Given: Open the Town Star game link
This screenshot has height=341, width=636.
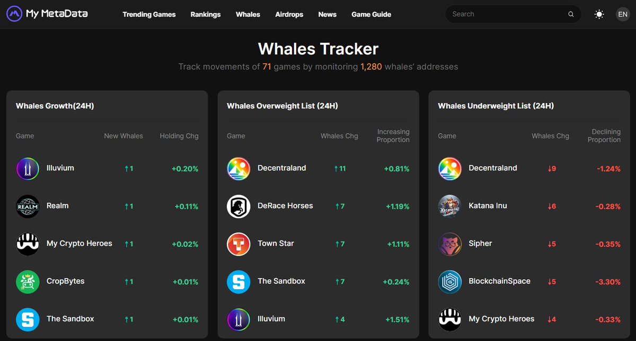Looking at the screenshot, I should 276,244.
